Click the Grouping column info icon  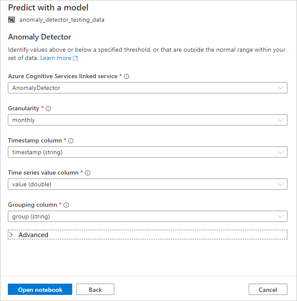(x=67, y=205)
